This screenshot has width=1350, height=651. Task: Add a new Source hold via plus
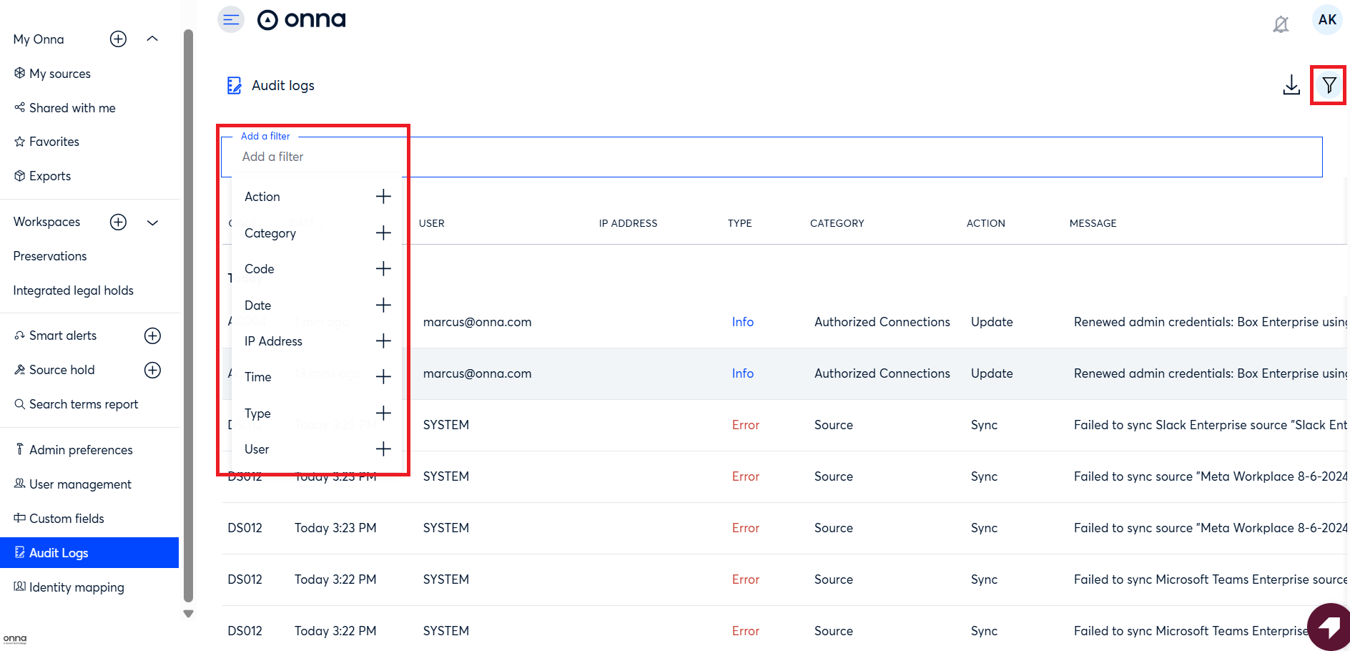(152, 370)
